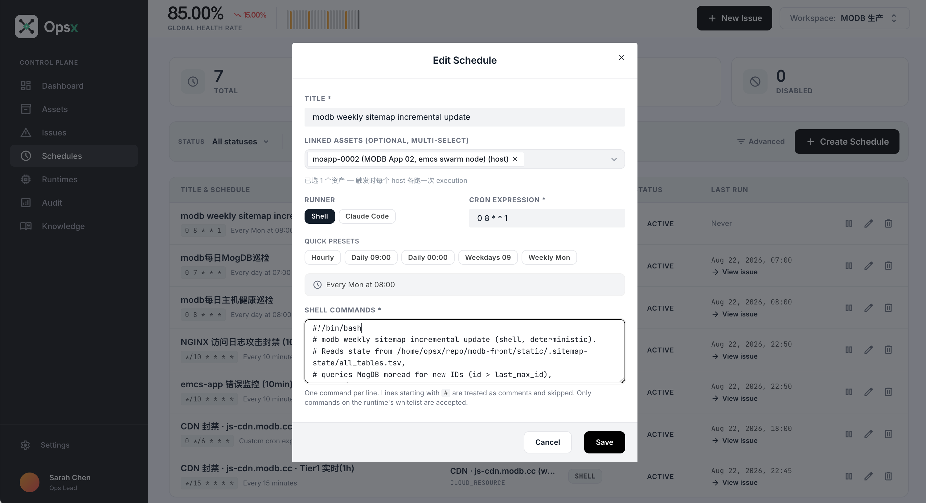This screenshot has width=926, height=503.
Task: Edit the modb每日MogDB巡检 schedule
Action: (x=868, y=266)
